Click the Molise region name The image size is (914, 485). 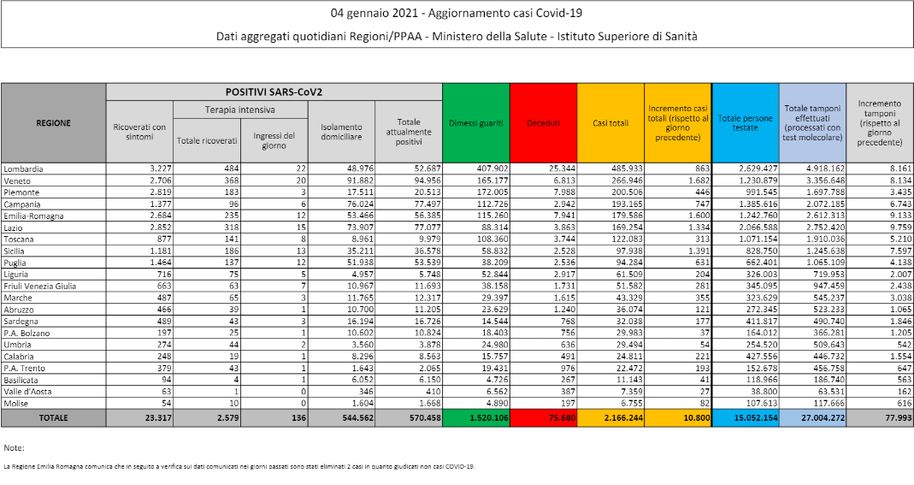coord(15,403)
